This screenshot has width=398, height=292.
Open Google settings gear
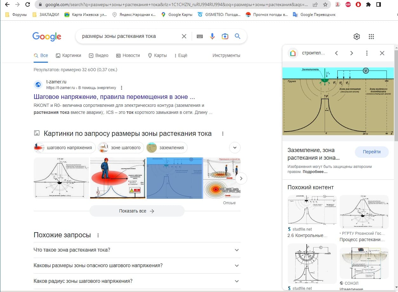[x=357, y=37]
